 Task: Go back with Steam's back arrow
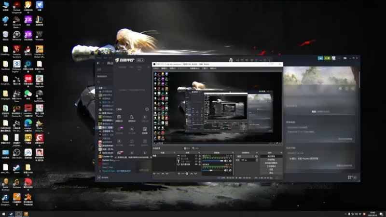[x=98, y=63]
